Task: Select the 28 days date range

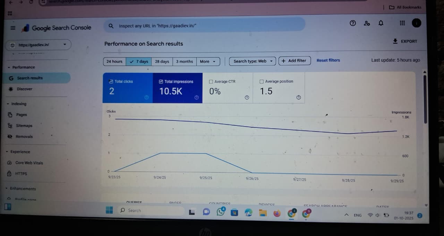Action: pyautogui.click(x=162, y=62)
